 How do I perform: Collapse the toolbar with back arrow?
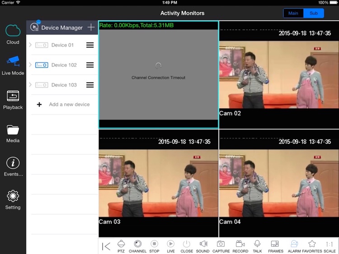tap(106, 246)
